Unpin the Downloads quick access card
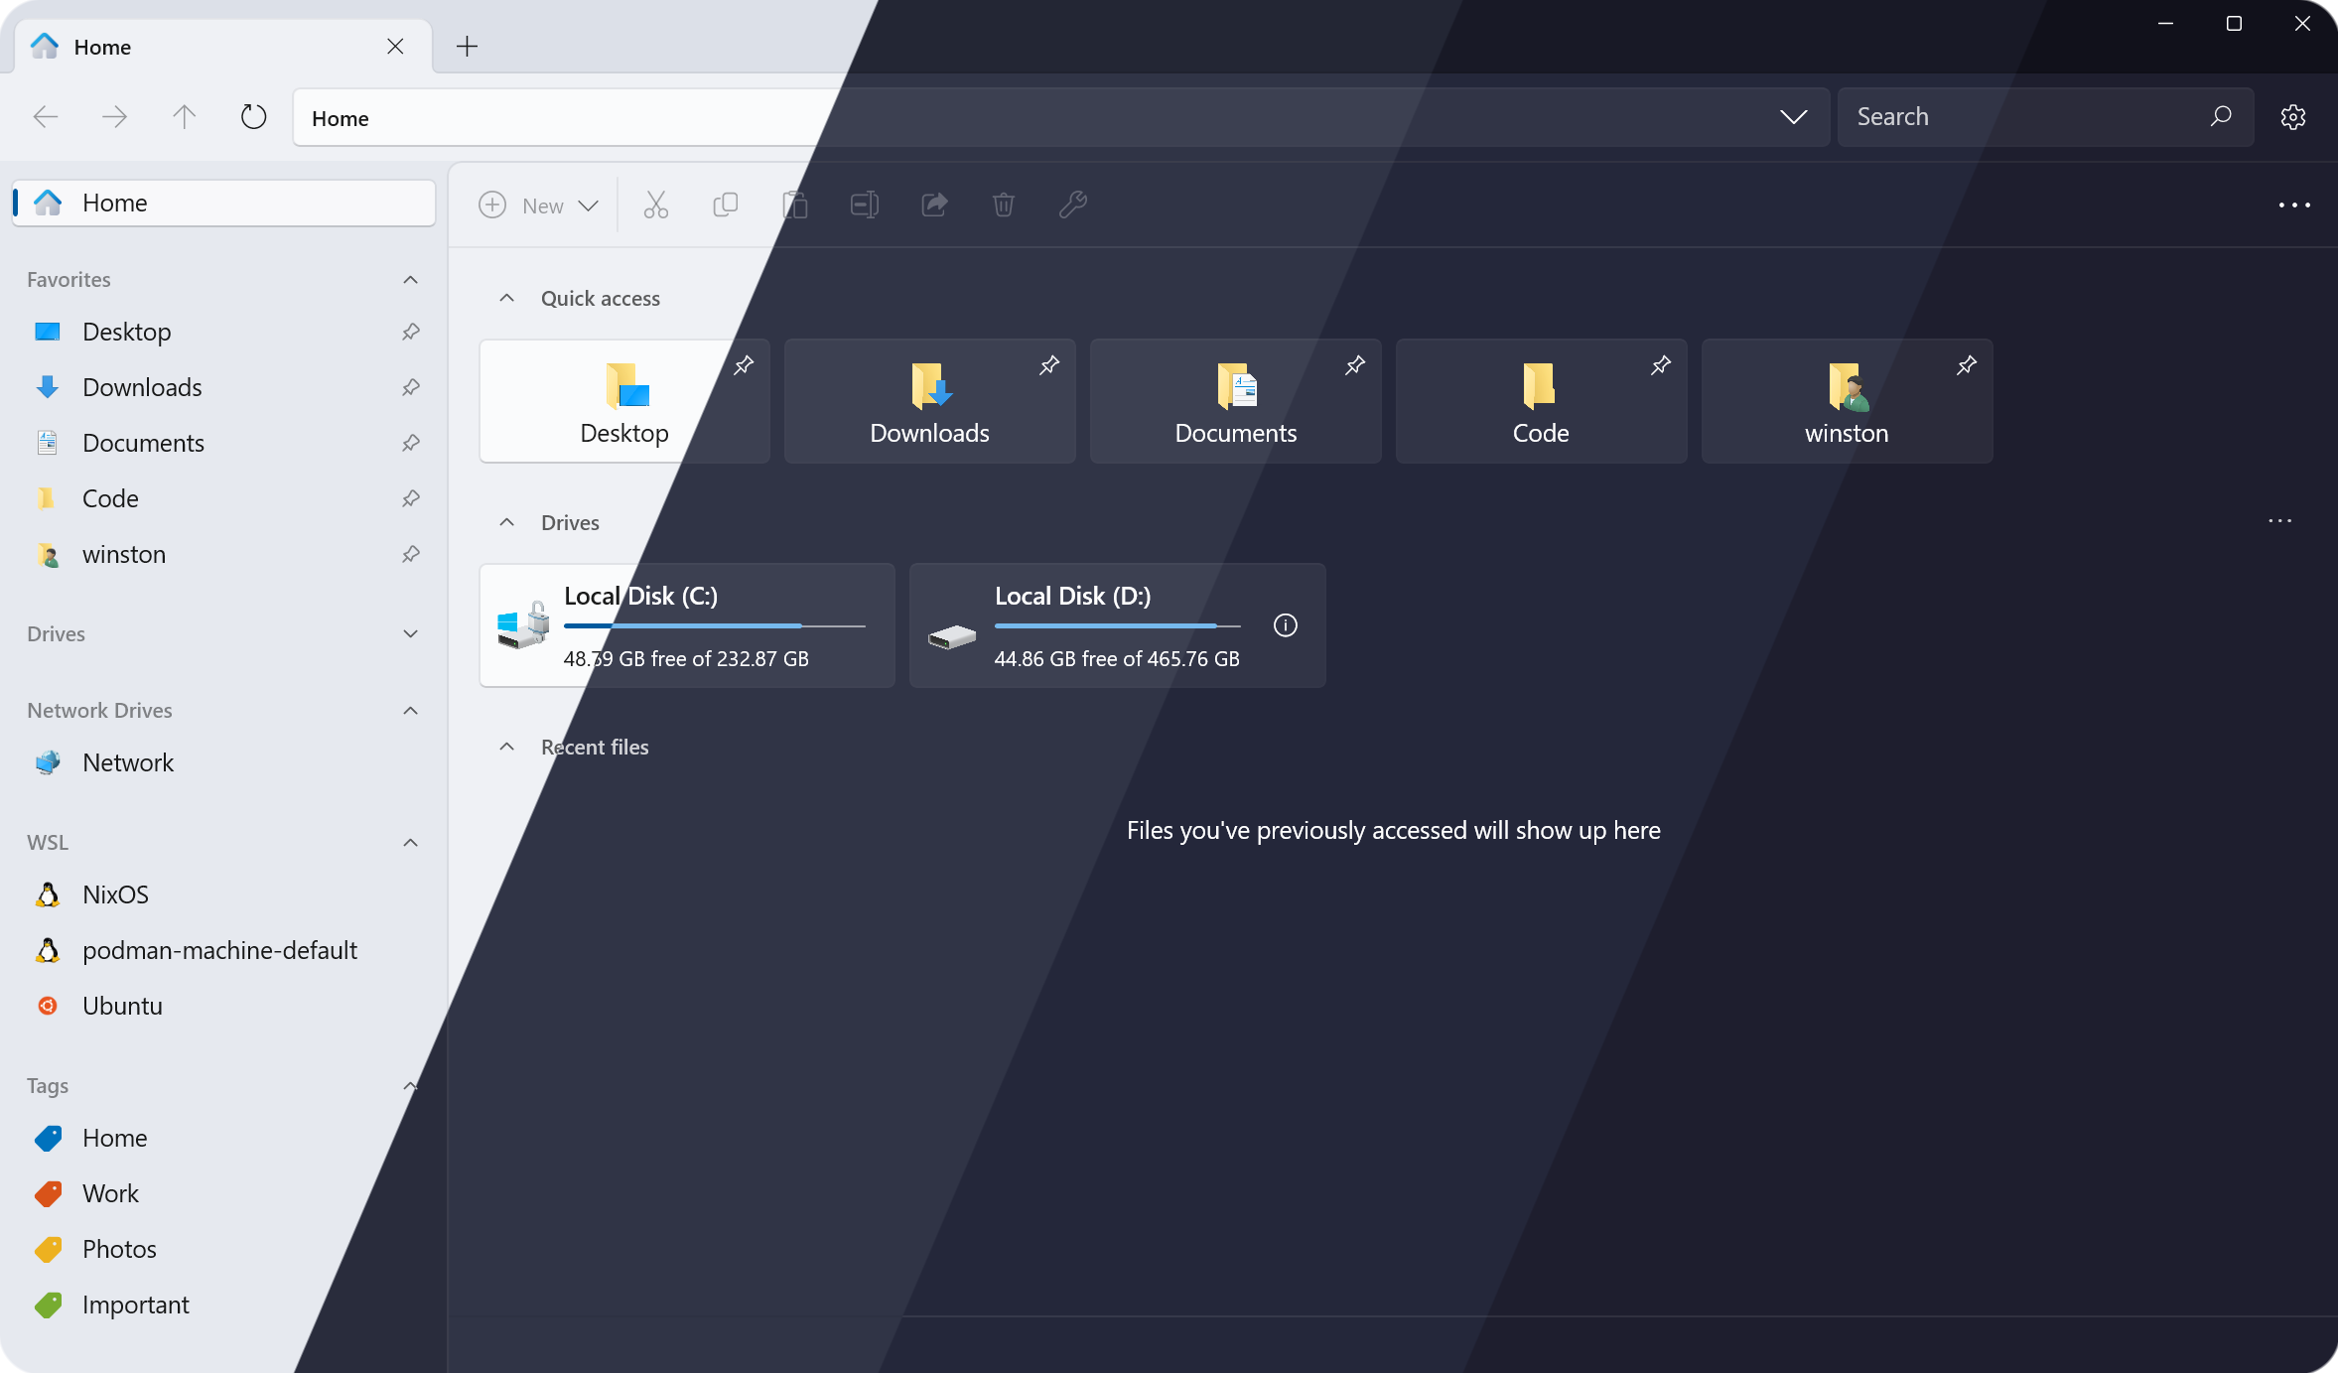The image size is (2338, 1373). [1049, 365]
